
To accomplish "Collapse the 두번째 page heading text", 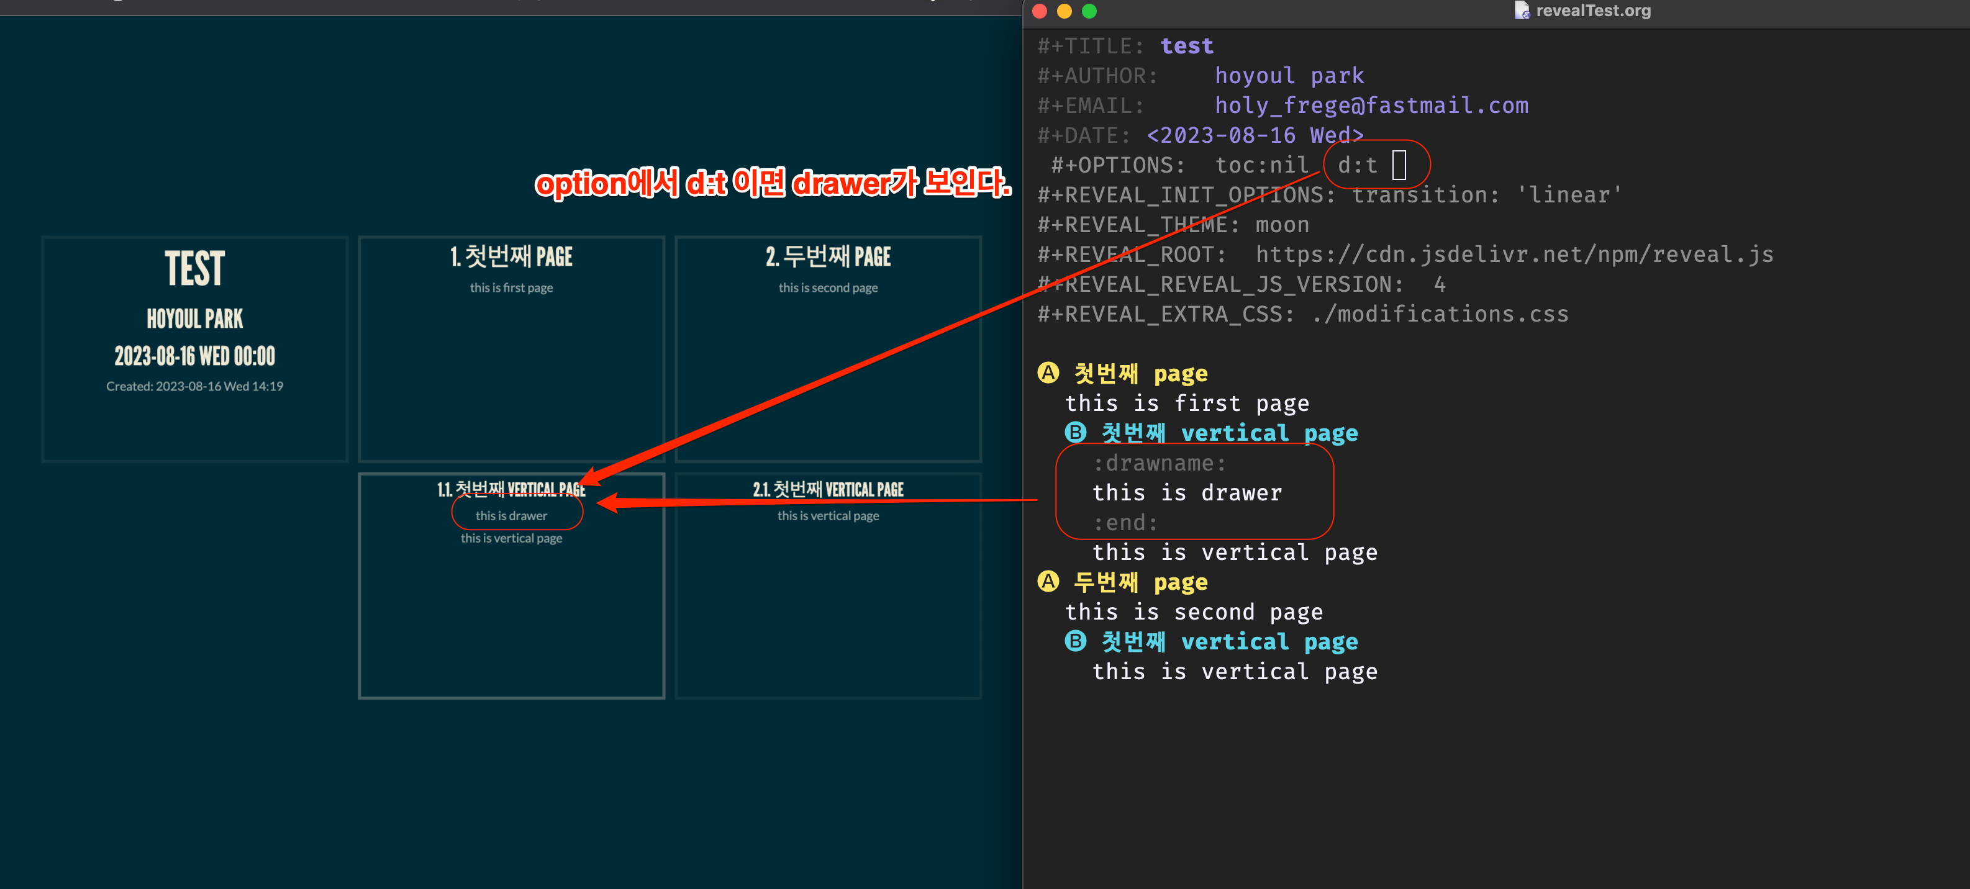I will (1140, 582).
